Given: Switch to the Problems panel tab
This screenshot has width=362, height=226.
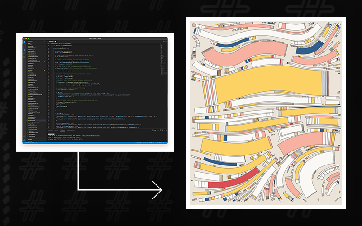Looking at the screenshot, I should [x=50, y=130].
